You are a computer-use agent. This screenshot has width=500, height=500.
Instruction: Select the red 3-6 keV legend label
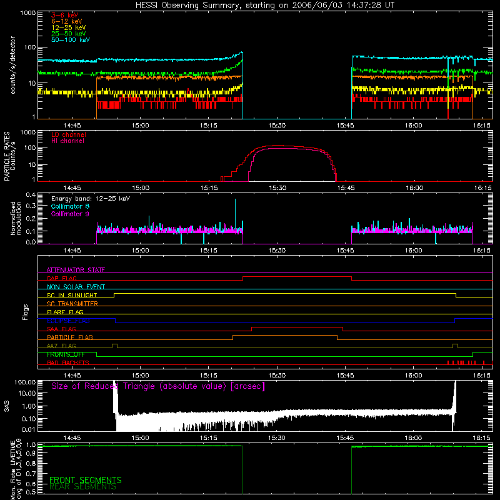[65, 15]
